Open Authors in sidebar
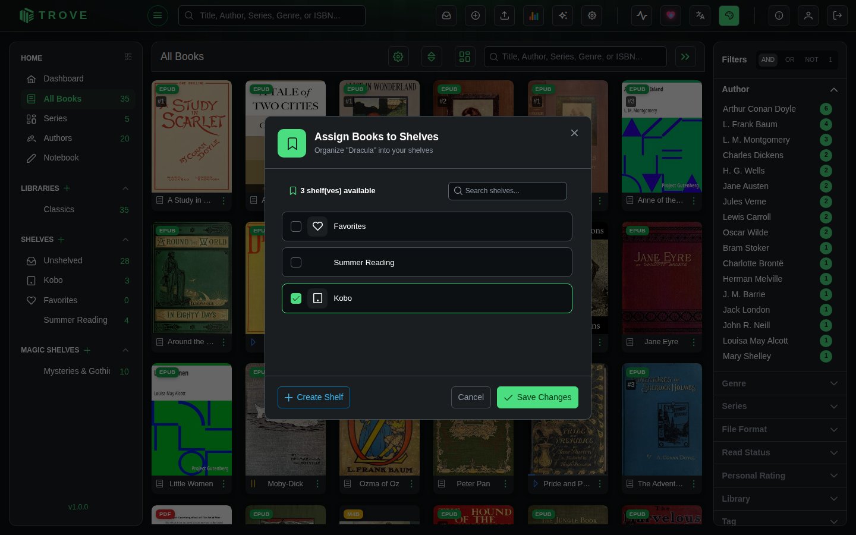856x535 pixels. point(78,138)
